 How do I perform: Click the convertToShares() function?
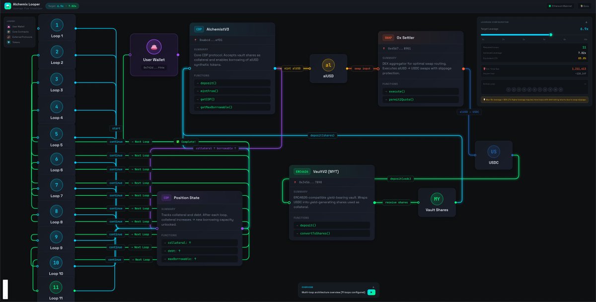pyautogui.click(x=332, y=233)
